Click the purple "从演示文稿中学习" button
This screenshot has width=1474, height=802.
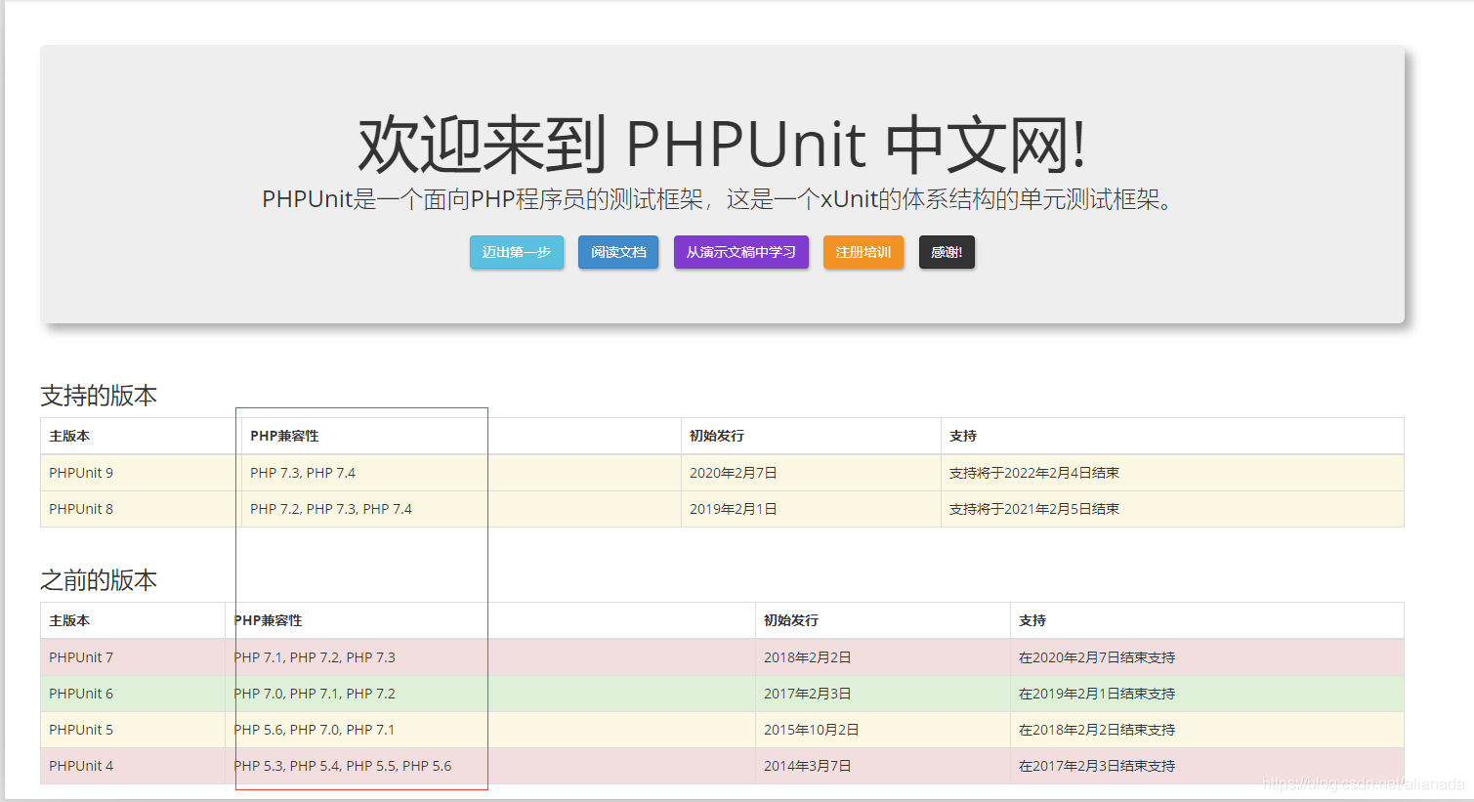pos(740,252)
